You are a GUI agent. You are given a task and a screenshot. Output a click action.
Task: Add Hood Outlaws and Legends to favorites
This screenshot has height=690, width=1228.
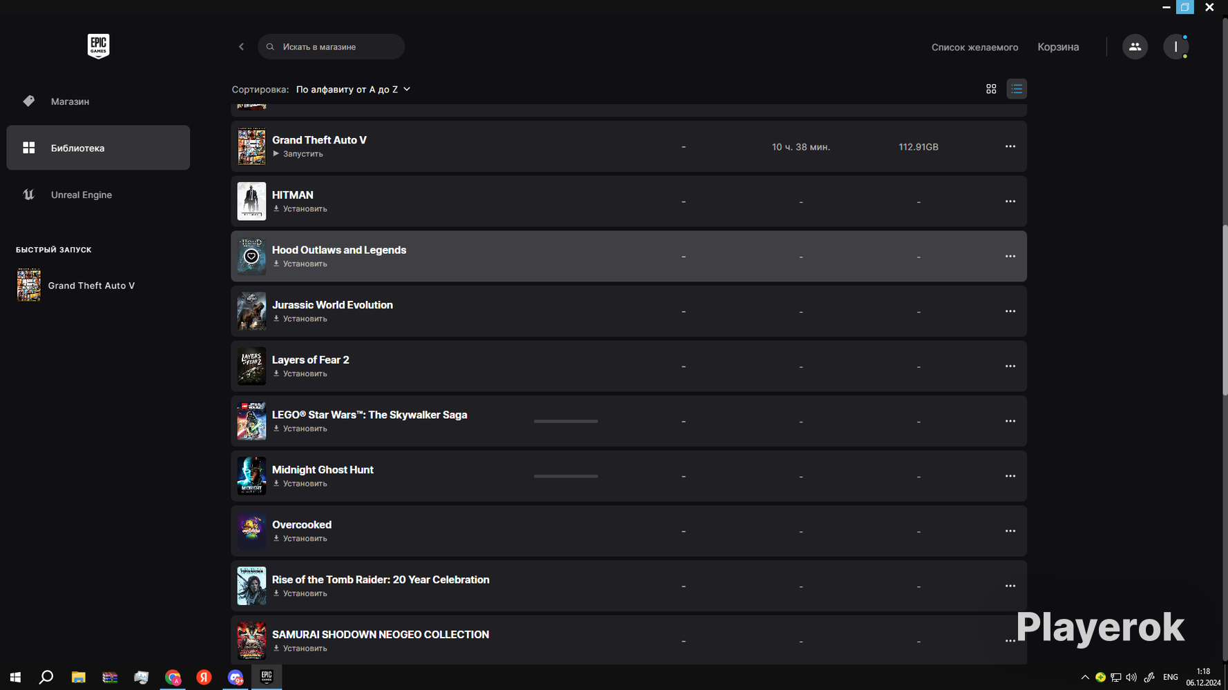(x=251, y=256)
